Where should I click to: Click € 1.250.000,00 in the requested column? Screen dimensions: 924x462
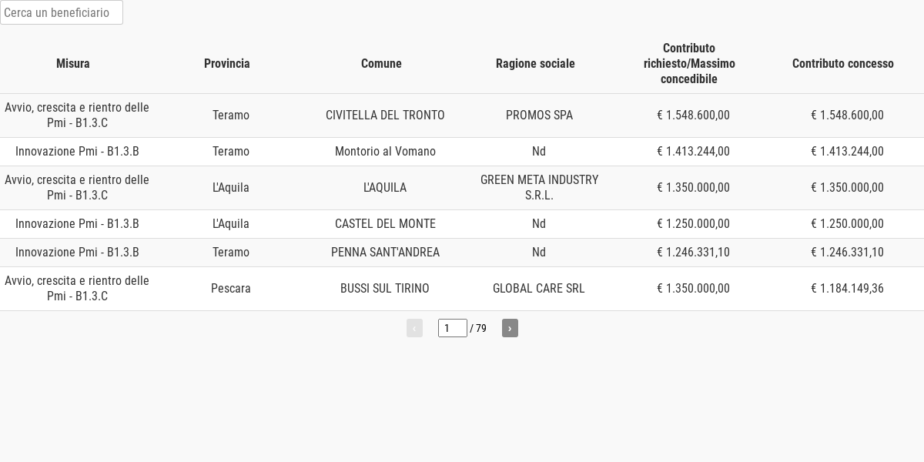tap(693, 224)
